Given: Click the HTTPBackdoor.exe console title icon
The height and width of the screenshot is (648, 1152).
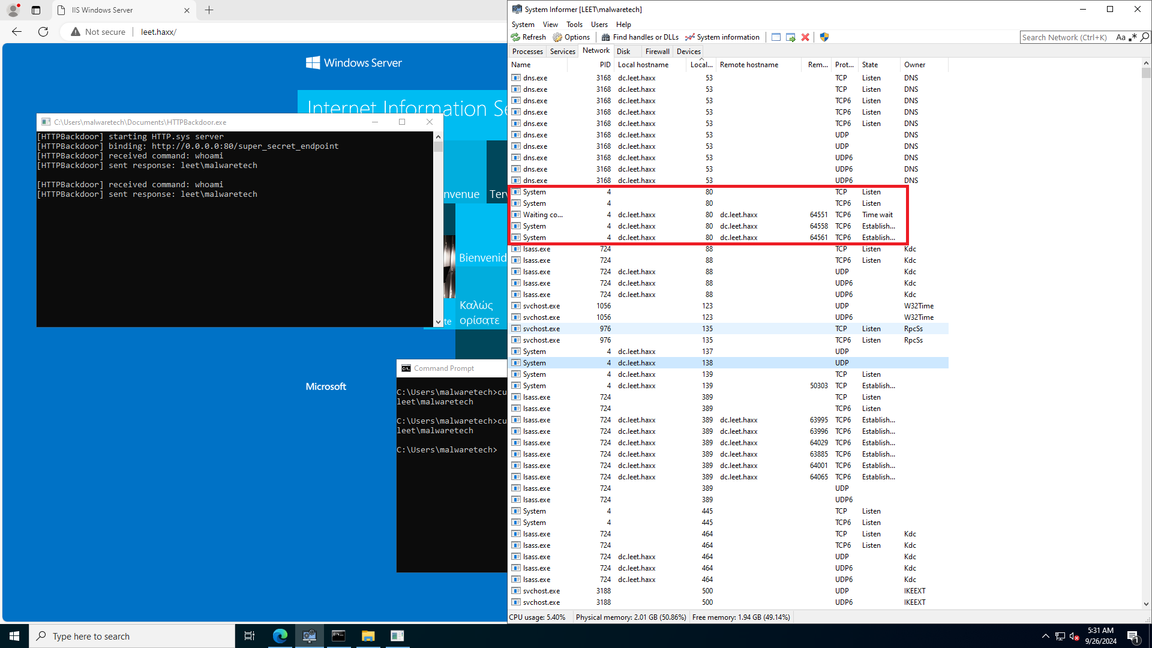Looking at the screenshot, I should pyautogui.click(x=46, y=122).
